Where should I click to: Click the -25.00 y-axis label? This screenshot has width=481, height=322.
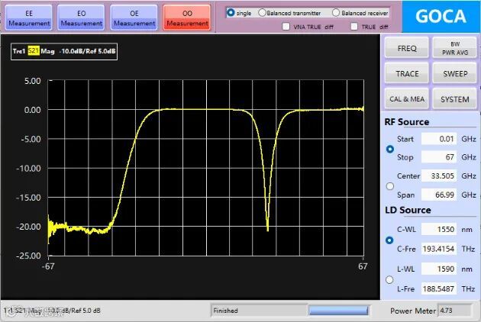pos(28,256)
